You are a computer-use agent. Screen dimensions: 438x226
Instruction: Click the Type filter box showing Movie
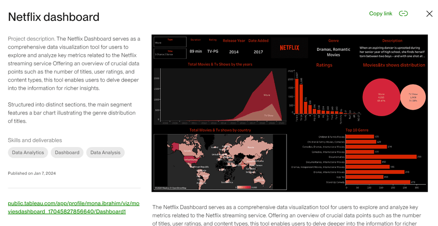click(x=170, y=42)
